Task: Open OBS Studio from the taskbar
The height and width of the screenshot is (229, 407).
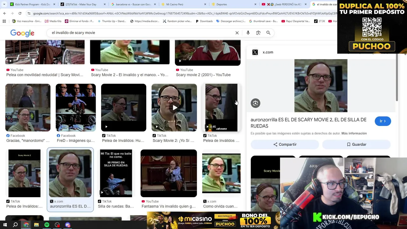Action: click(x=57, y=225)
